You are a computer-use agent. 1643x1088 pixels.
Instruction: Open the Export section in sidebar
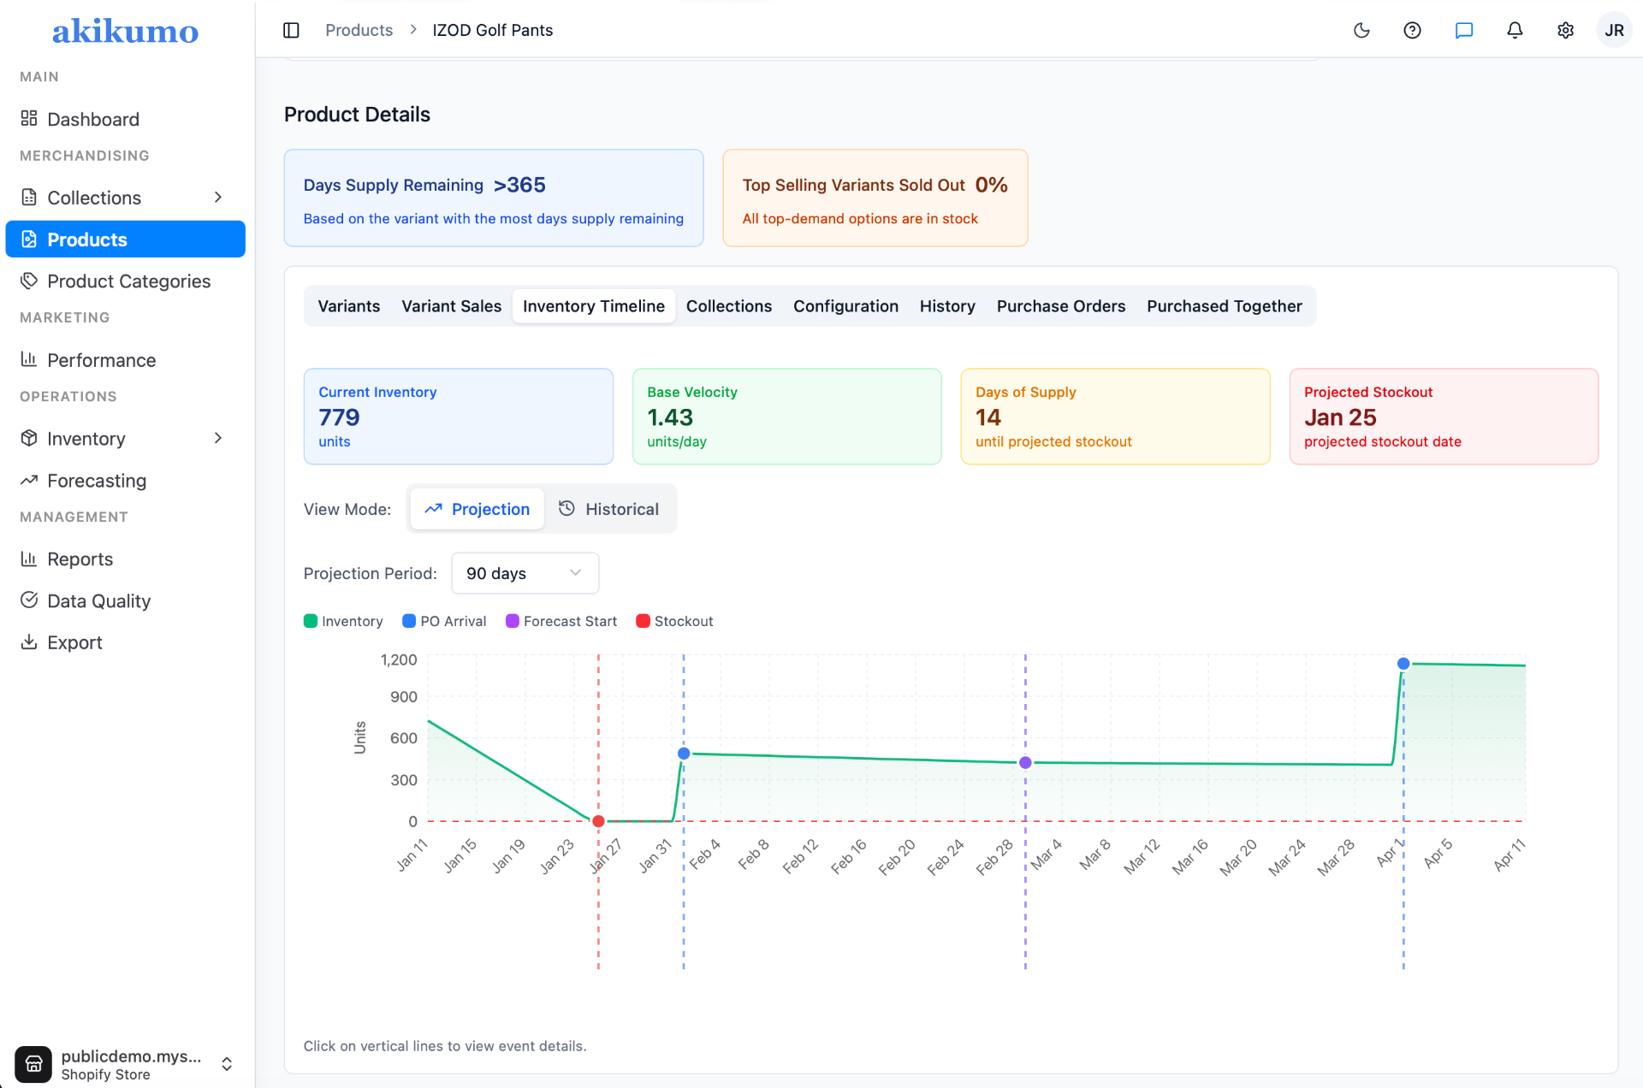75,642
